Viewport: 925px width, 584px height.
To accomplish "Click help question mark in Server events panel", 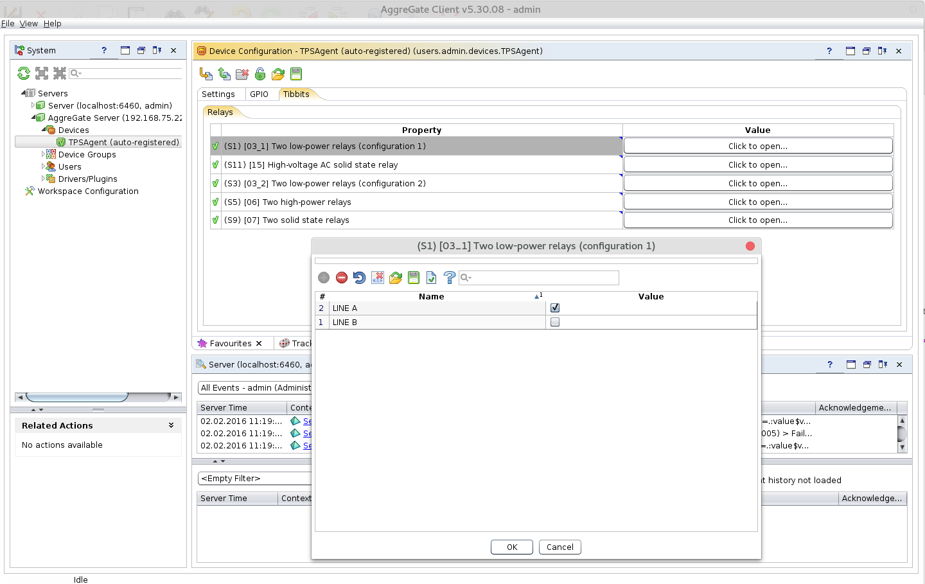I will tap(830, 364).
